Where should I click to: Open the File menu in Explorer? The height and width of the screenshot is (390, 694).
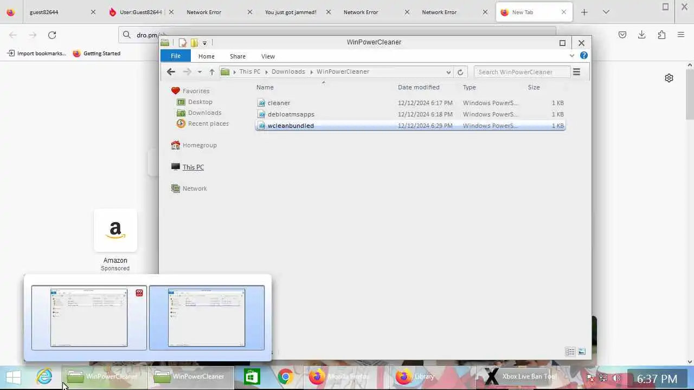tap(175, 56)
